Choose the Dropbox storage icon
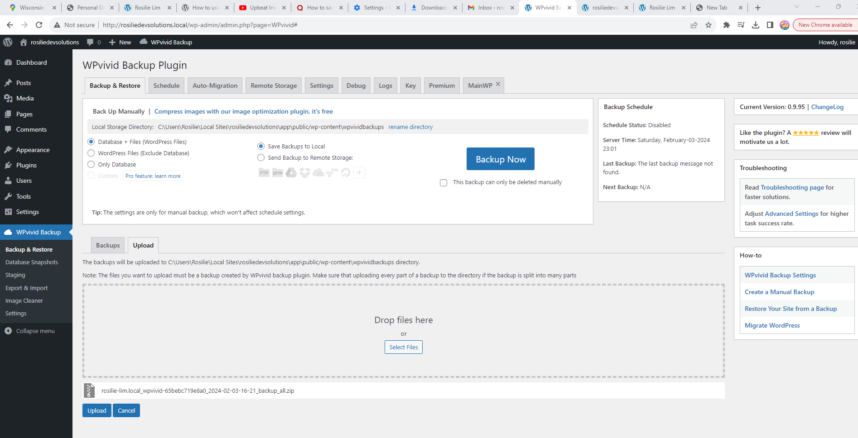The height and width of the screenshot is (438, 858). coord(305,172)
